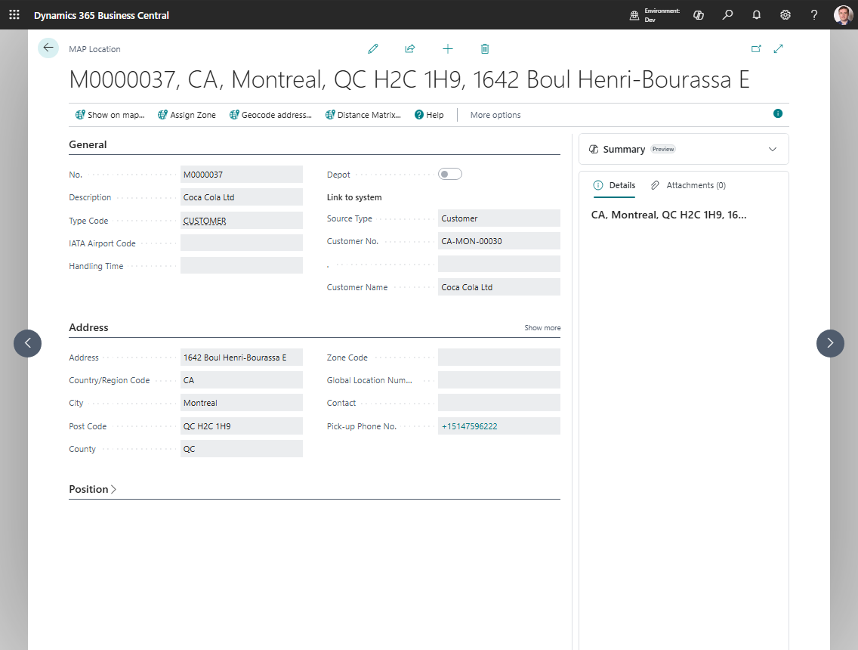
Task: Click the Description field Coca Cola Ltd
Action: 242,197
